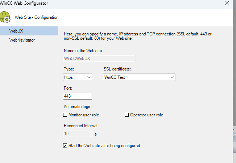Image resolution: width=236 pixels, height=163 pixels.
Task: Click the Port field containing 443
Action: click(78, 96)
